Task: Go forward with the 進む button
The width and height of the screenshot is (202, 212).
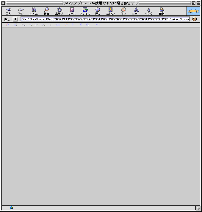Action: tap(21, 11)
